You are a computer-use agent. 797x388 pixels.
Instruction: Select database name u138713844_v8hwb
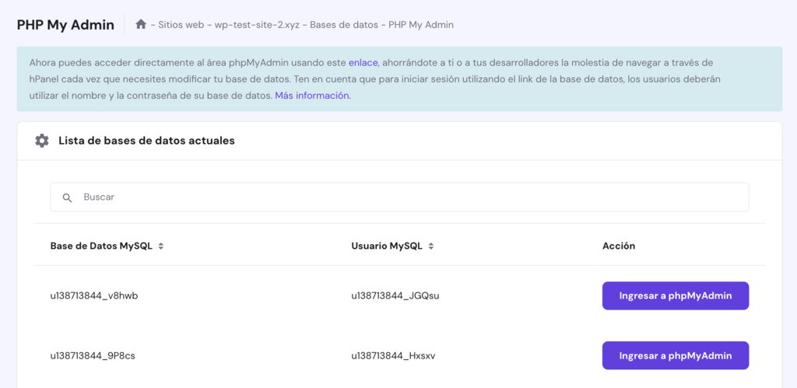pos(94,296)
